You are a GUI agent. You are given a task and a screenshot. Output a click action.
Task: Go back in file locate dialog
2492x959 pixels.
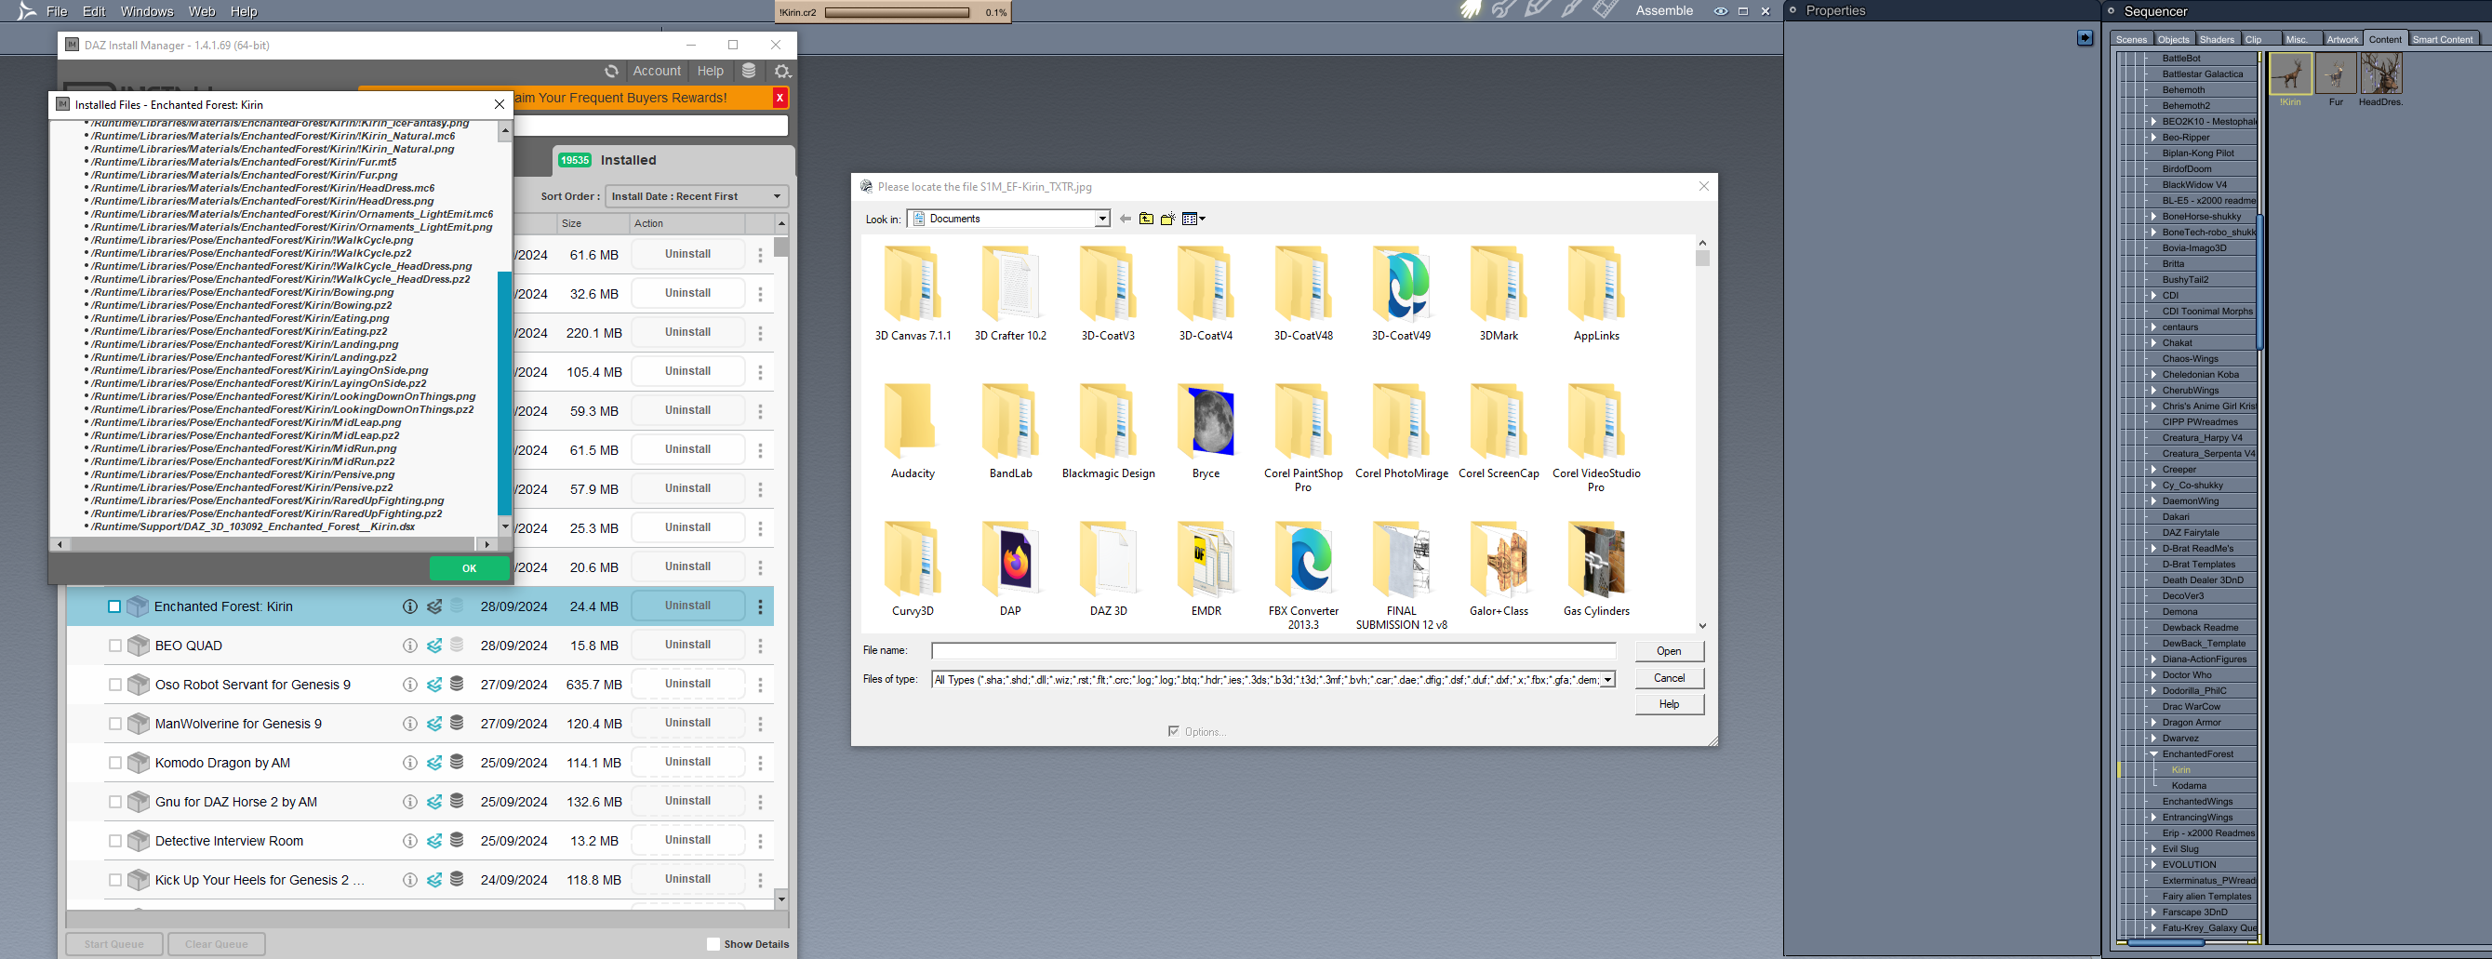click(x=1126, y=219)
